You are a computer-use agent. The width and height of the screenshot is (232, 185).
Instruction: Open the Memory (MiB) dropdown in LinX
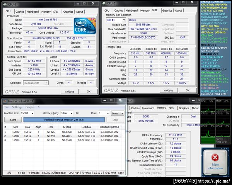tap(72, 113)
